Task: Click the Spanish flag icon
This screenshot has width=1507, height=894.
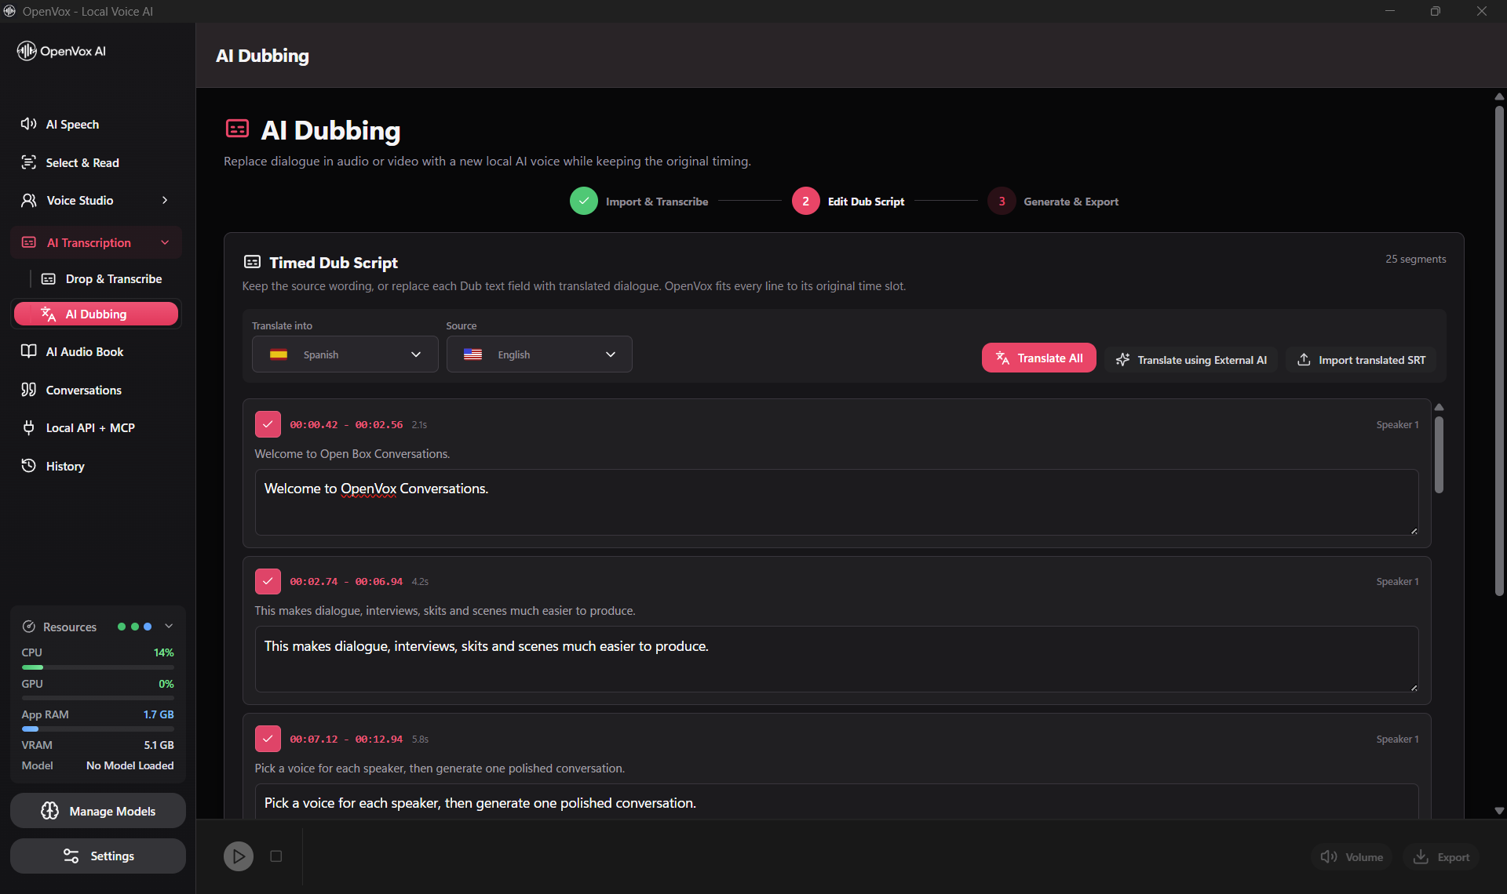Action: point(279,354)
